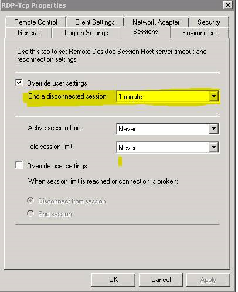Select the Sessions tab

pos(145,32)
